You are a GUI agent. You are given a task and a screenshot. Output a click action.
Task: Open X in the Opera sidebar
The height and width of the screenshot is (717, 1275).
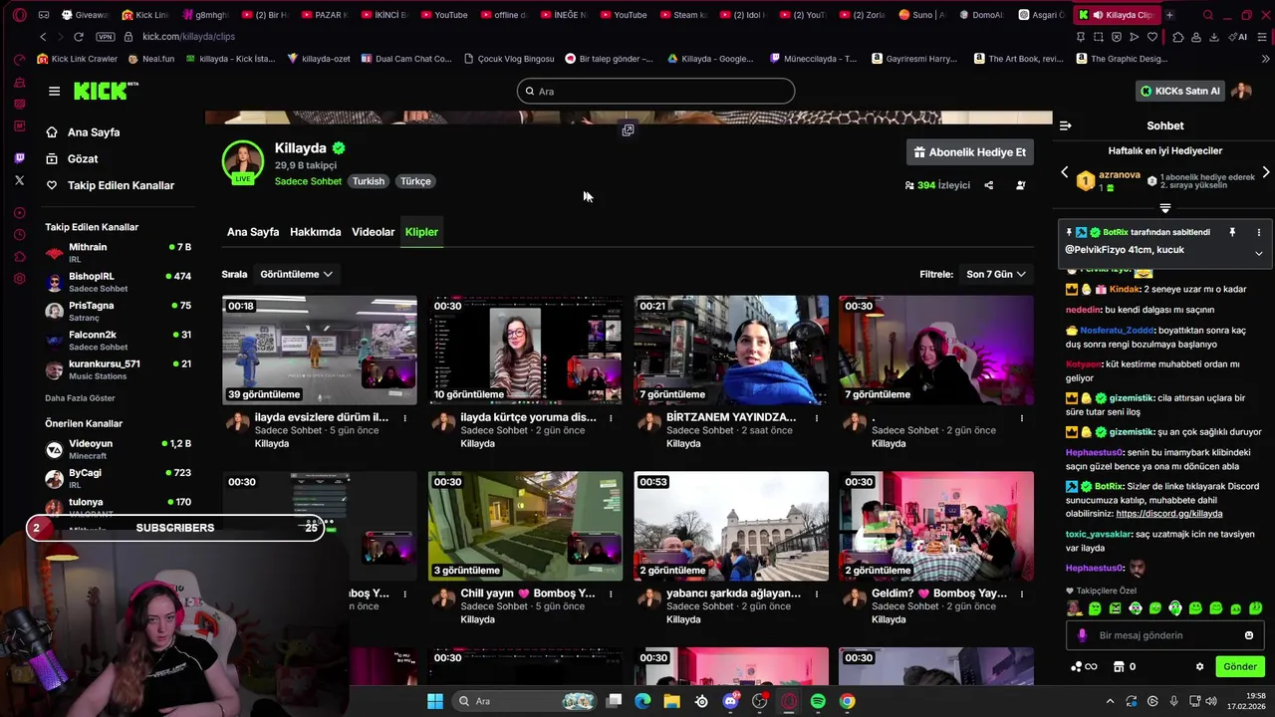20,180
